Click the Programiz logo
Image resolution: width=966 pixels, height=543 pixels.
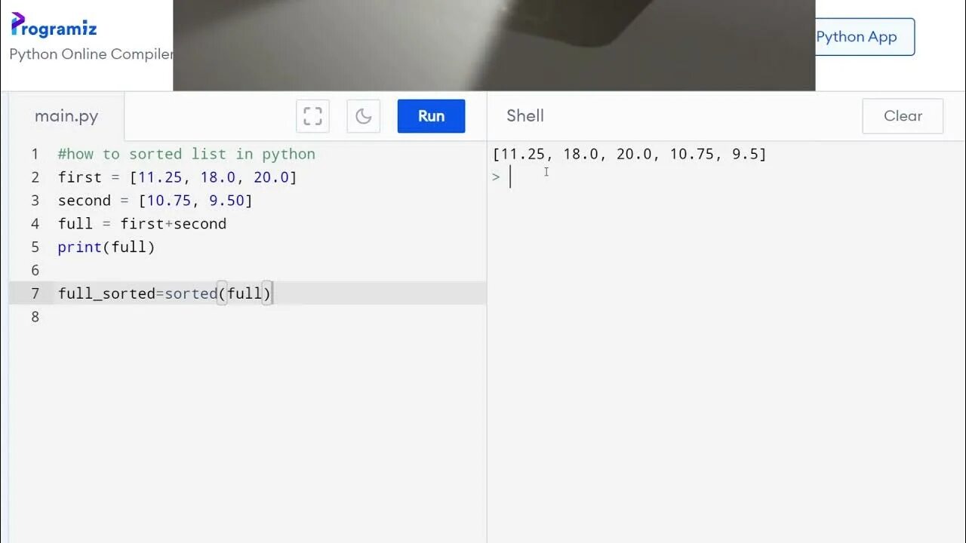click(54, 26)
